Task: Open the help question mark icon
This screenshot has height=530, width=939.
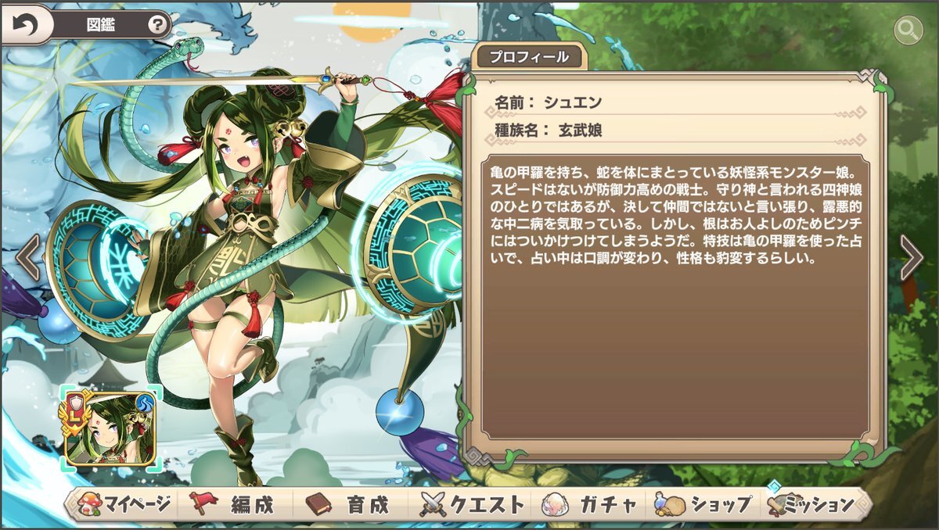Action: 159,25
